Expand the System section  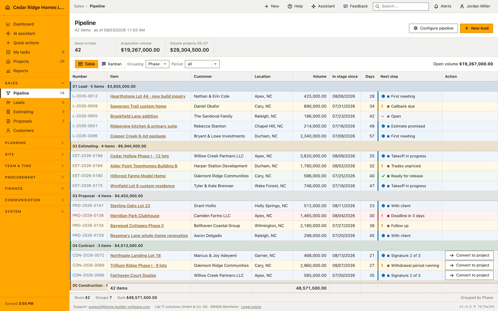point(35,212)
